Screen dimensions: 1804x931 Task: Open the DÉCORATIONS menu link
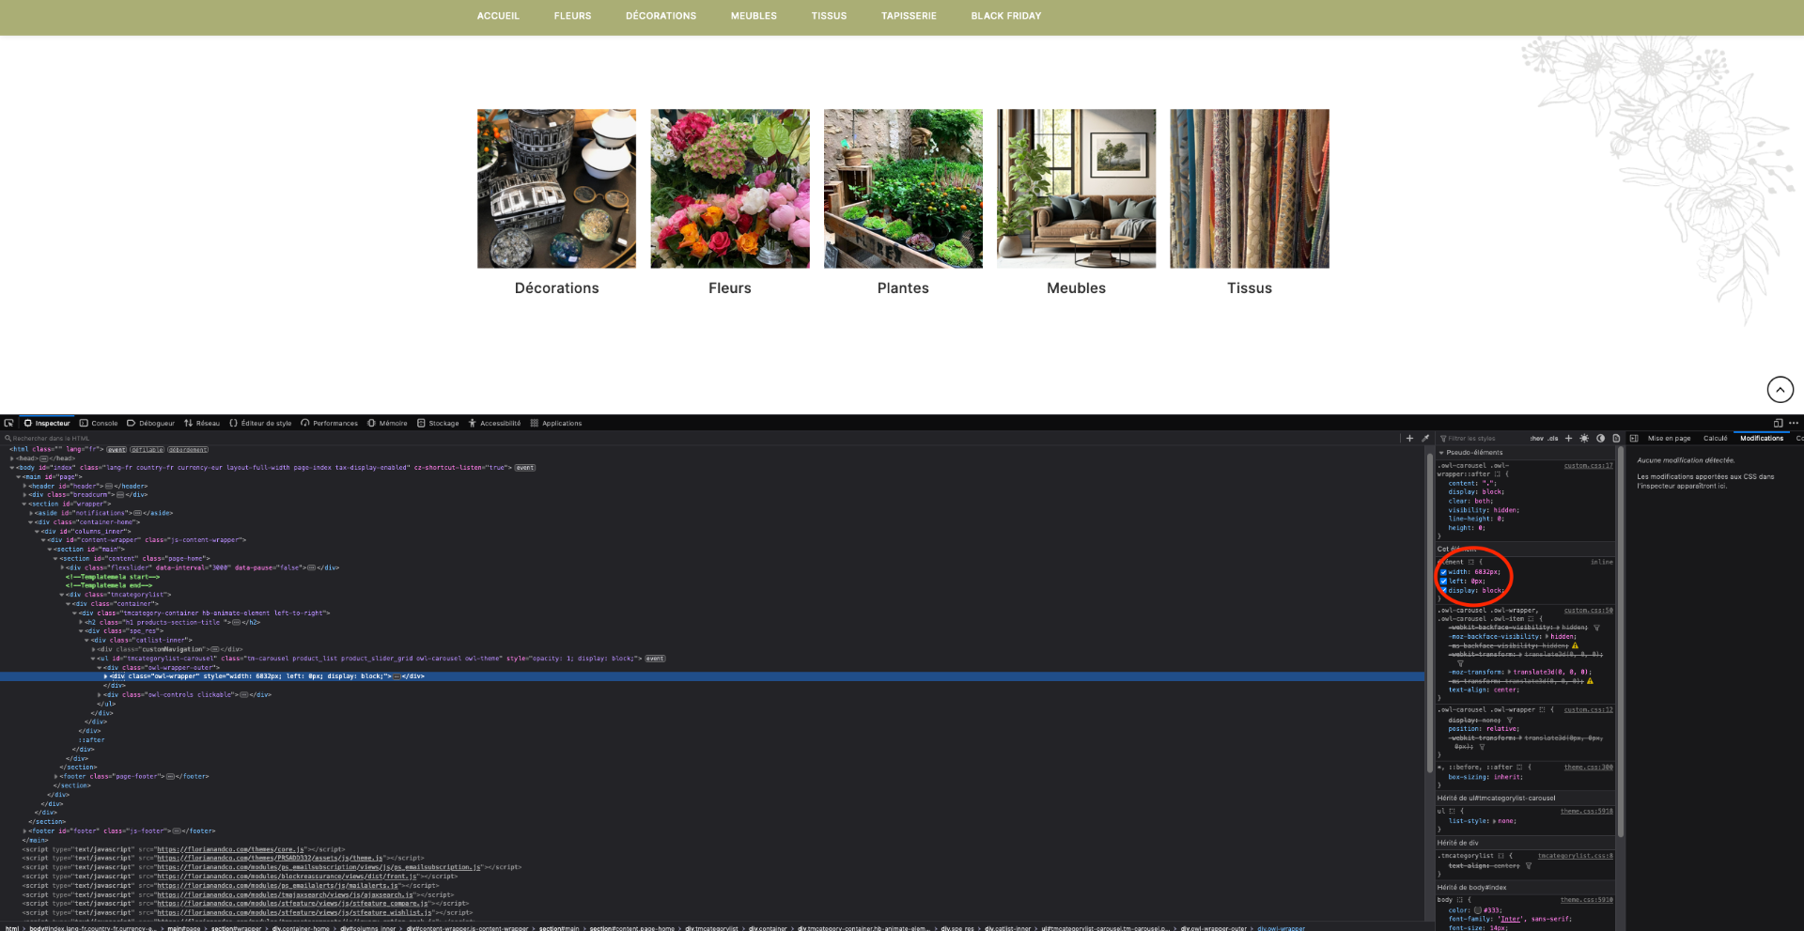click(x=661, y=16)
